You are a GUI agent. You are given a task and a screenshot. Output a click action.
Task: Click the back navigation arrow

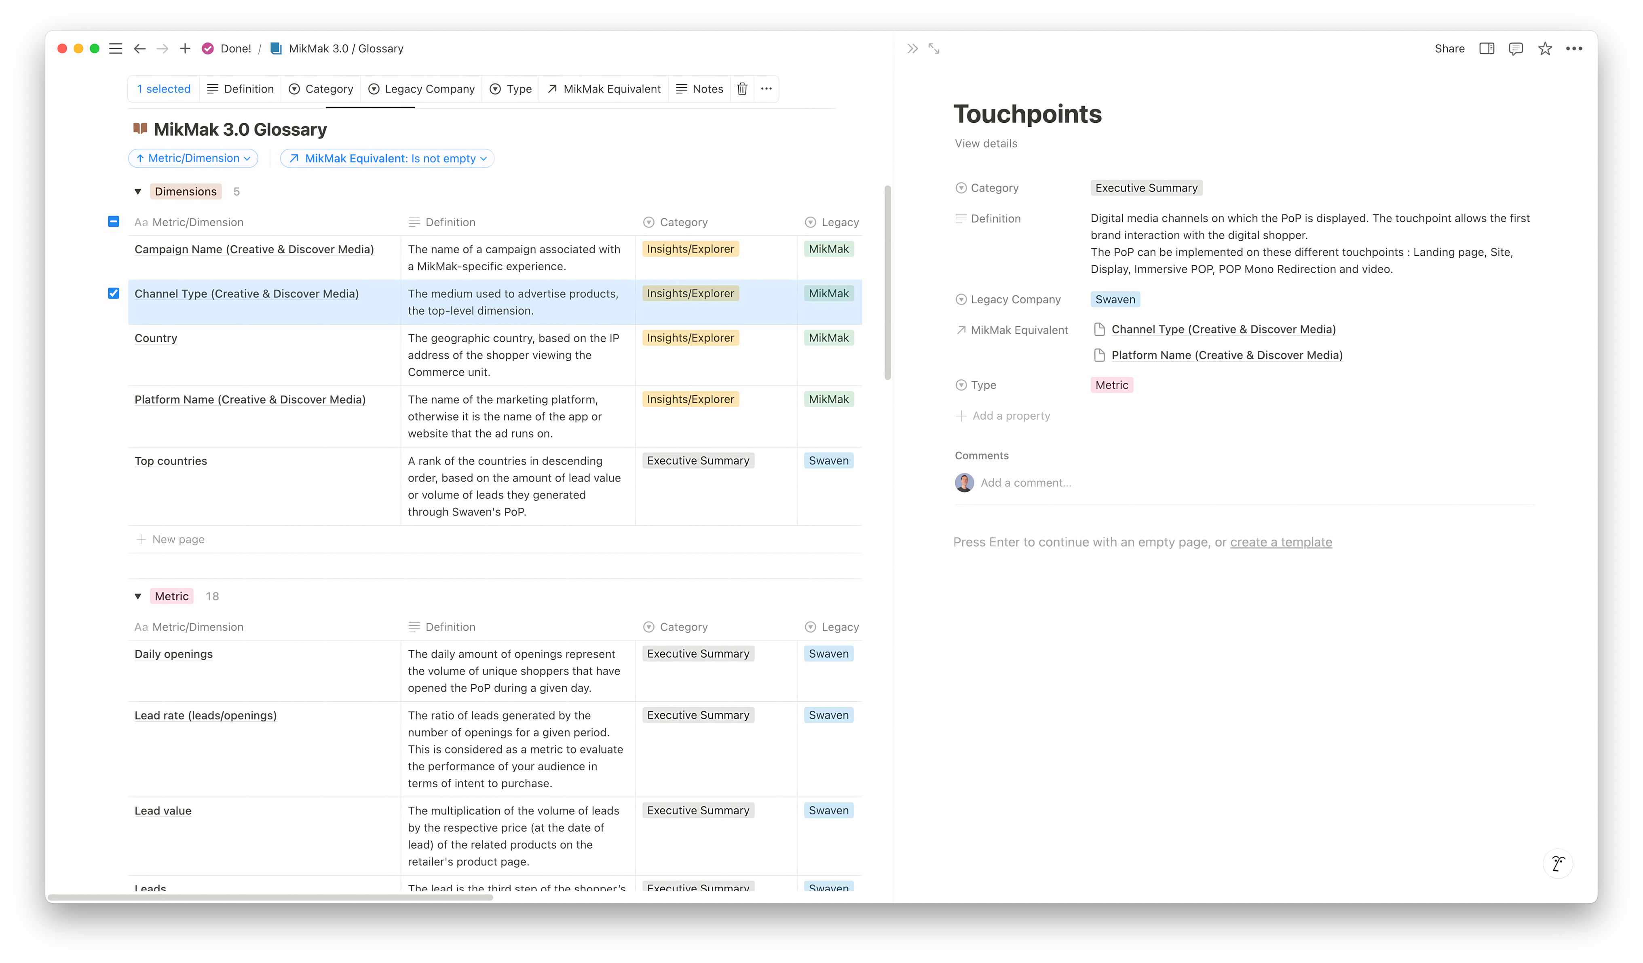(x=139, y=48)
